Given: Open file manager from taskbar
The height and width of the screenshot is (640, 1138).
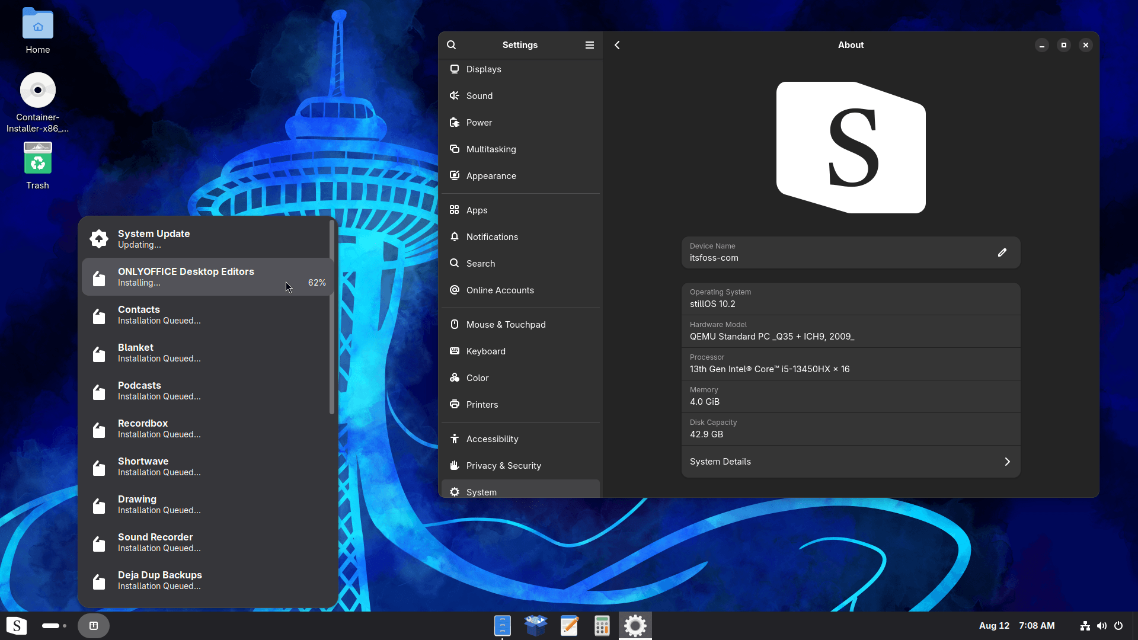Looking at the screenshot, I should click(502, 626).
